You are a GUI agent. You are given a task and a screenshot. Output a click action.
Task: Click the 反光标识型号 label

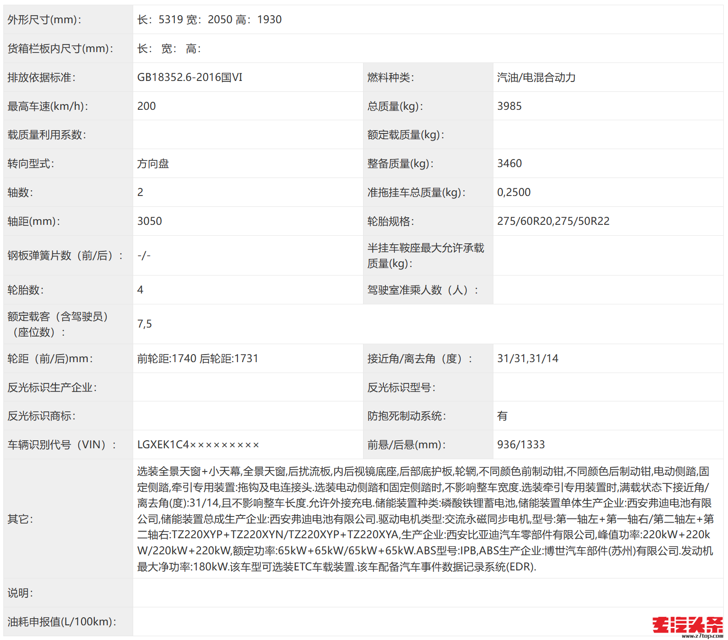[401, 387]
